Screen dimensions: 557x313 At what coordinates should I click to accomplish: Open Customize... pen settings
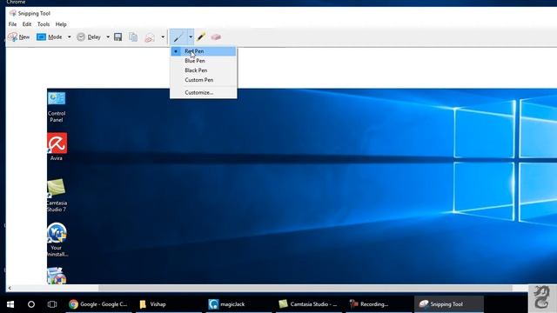click(x=203, y=92)
